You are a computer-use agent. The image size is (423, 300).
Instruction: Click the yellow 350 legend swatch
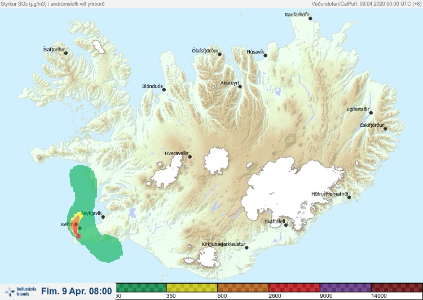[192, 288]
